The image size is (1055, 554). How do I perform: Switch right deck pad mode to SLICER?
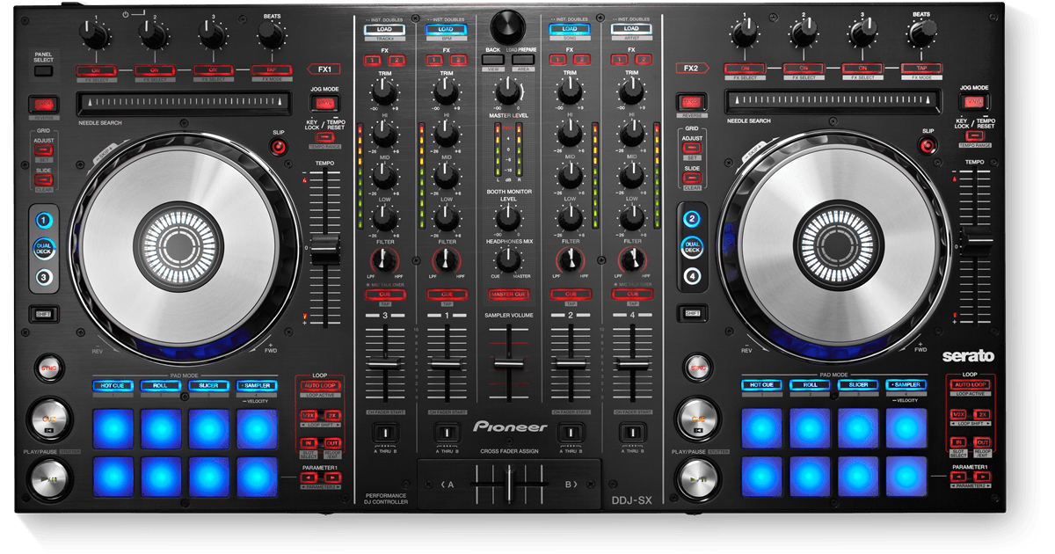point(858,384)
